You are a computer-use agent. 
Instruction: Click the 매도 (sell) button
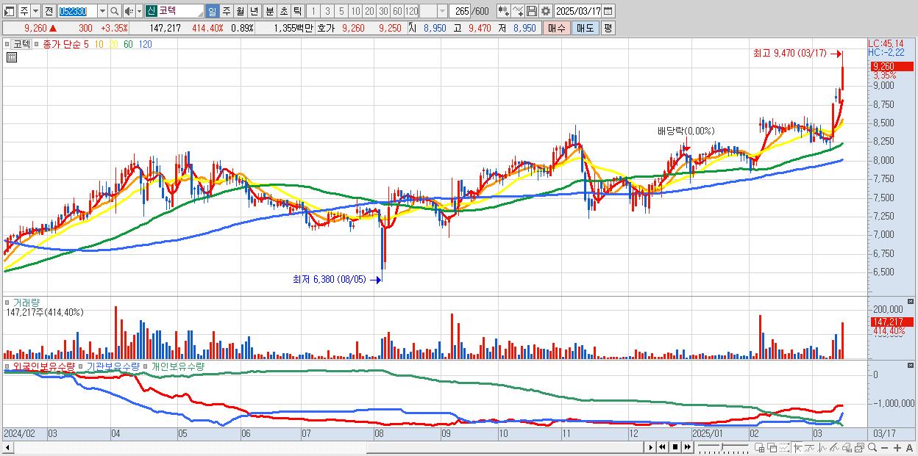(585, 28)
